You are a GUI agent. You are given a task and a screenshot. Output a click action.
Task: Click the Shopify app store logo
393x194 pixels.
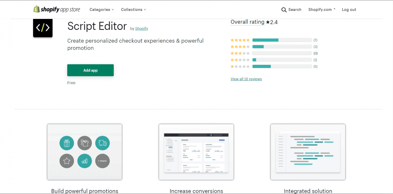coord(57,10)
